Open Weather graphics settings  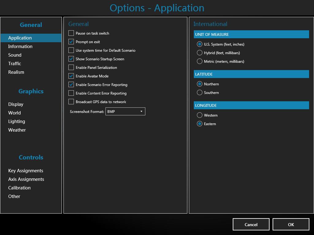click(17, 130)
